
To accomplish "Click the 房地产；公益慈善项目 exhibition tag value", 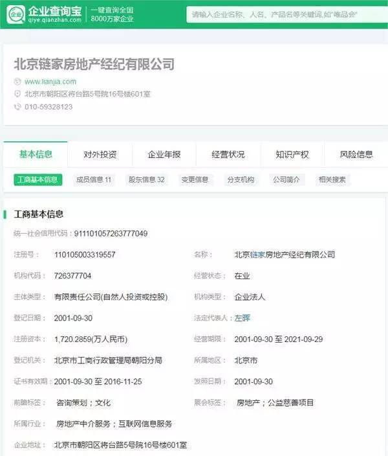I will 275,403.
